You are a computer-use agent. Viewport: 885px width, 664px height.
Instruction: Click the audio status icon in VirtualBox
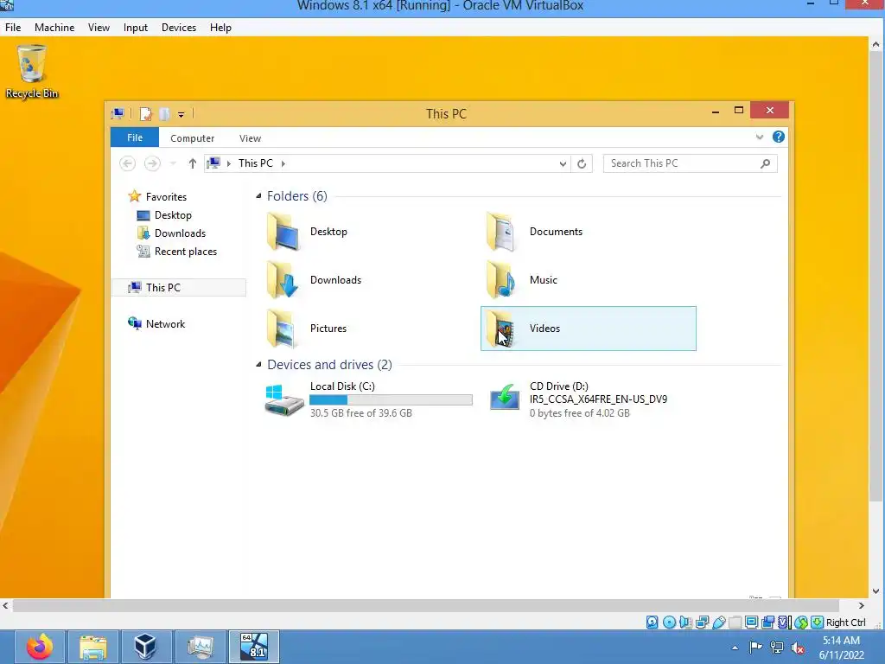click(x=685, y=622)
